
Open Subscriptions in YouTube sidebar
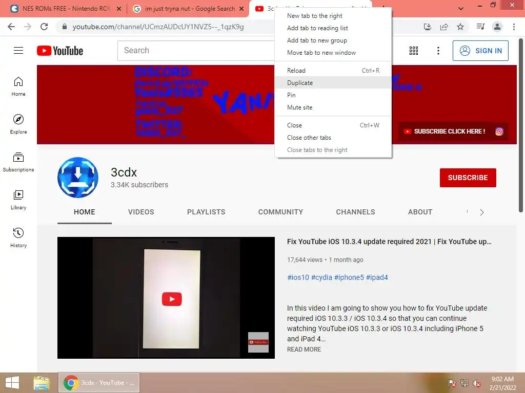point(18,162)
